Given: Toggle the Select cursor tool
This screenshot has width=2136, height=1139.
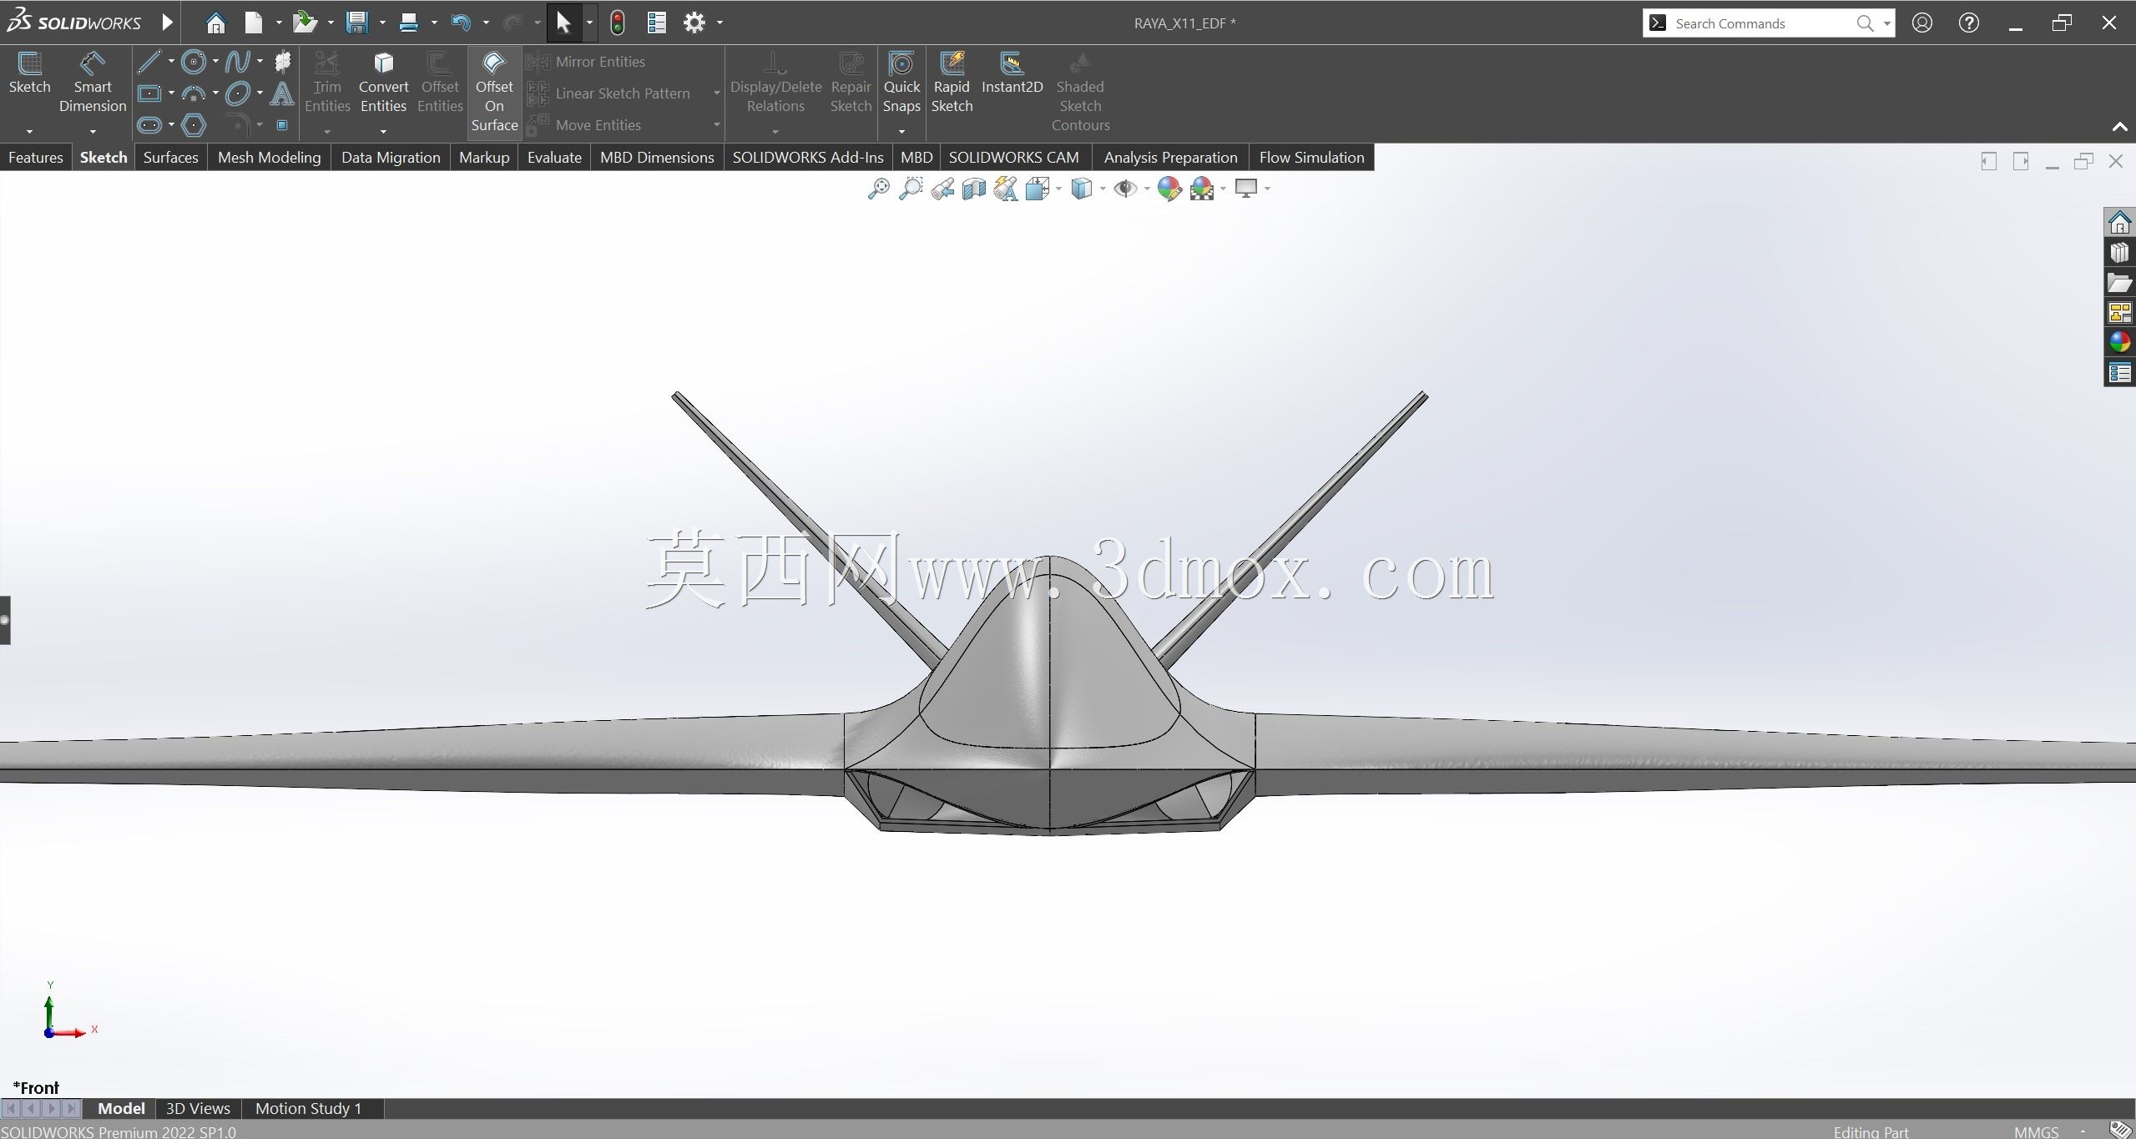Looking at the screenshot, I should [x=563, y=23].
